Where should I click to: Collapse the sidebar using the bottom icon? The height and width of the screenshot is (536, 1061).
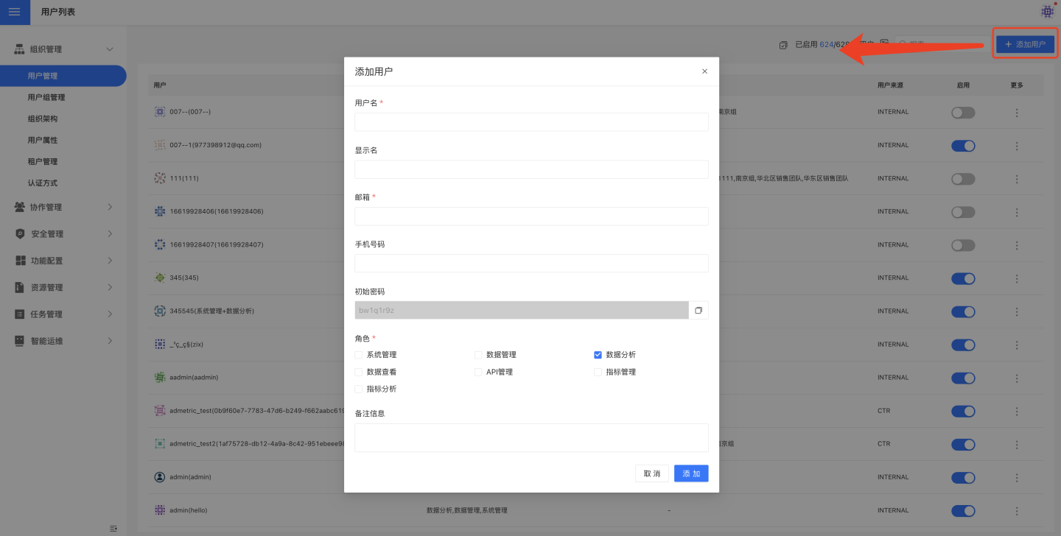113,528
